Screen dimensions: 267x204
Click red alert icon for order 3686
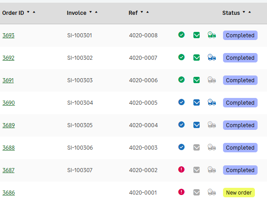[x=181, y=192]
